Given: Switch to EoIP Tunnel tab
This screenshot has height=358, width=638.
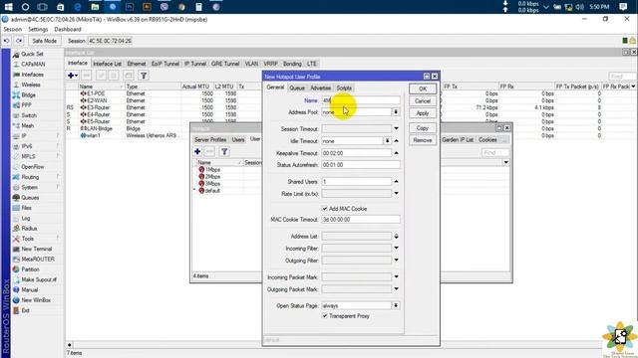Looking at the screenshot, I should pyautogui.click(x=165, y=64).
